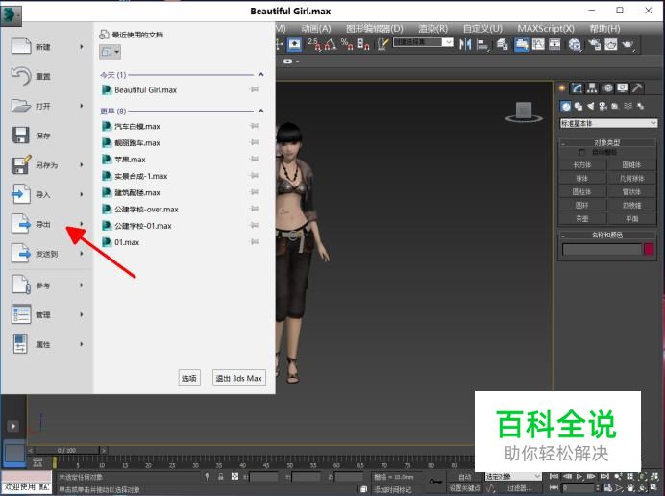This screenshot has width=665, height=496.
Task: Collapse the 今天 (1) recent files group
Action: [260, 74]
